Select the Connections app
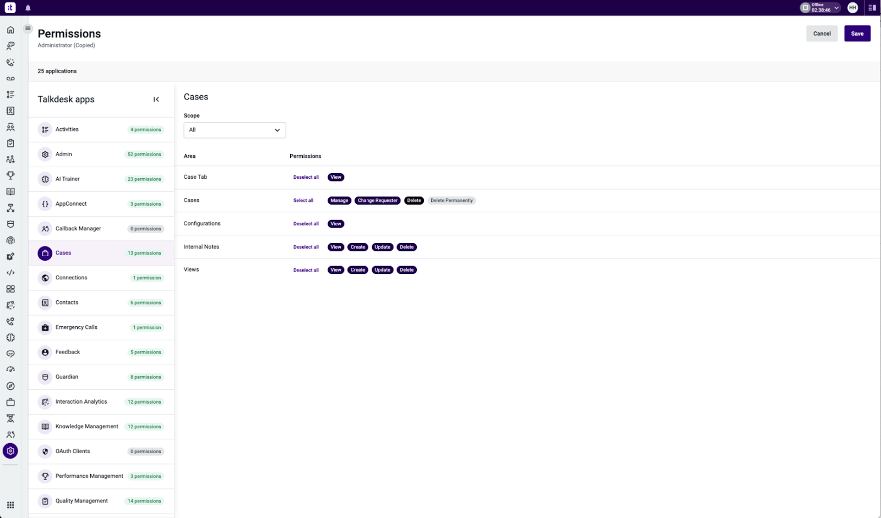The height and width of the screenshot is (518, 881). (x=101, y=278)
